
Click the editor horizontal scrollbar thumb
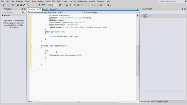[x=79, y=102]
